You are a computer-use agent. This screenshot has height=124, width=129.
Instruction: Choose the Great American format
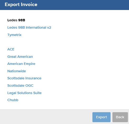point(20,57)
